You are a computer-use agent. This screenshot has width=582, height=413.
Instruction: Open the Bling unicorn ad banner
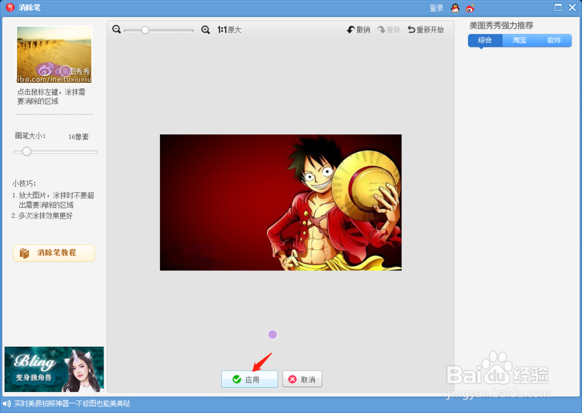tap(54, 369)
